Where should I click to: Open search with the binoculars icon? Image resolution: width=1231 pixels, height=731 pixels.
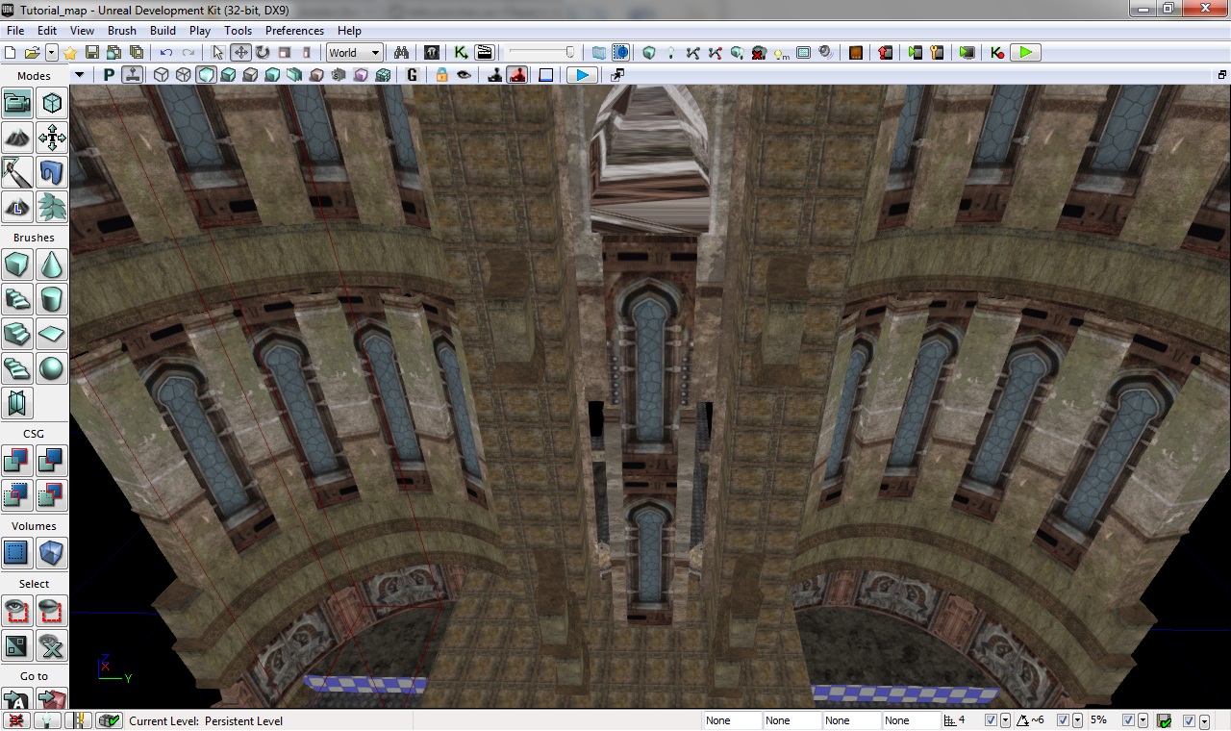pyautogui.click(x=401, y=53)
